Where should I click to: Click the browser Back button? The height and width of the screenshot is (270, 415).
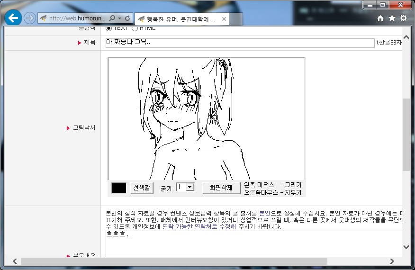13,18
